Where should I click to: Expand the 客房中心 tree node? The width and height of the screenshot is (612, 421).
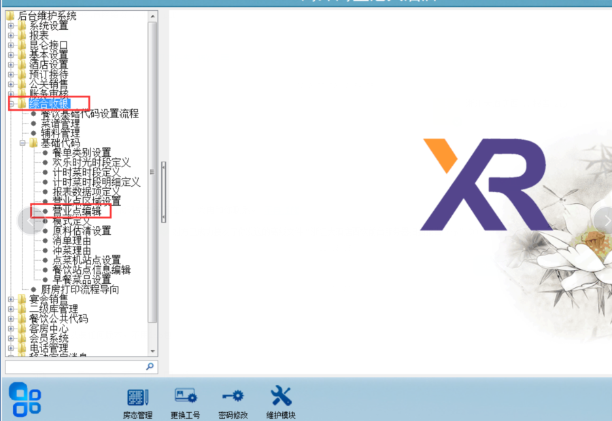point(11,329)
